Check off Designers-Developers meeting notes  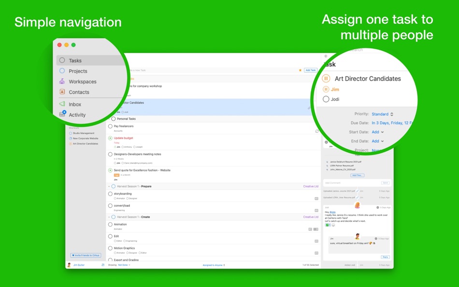110,154
